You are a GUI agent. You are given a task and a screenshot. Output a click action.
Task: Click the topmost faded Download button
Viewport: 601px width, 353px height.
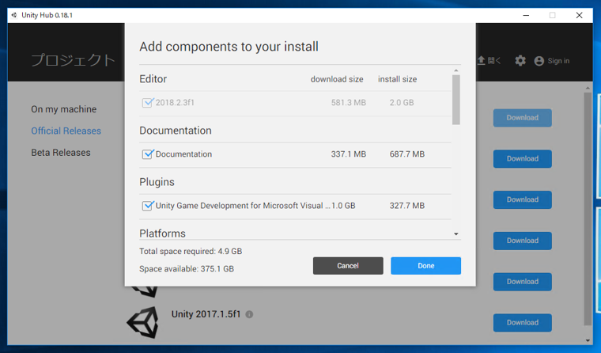point(523,118)
